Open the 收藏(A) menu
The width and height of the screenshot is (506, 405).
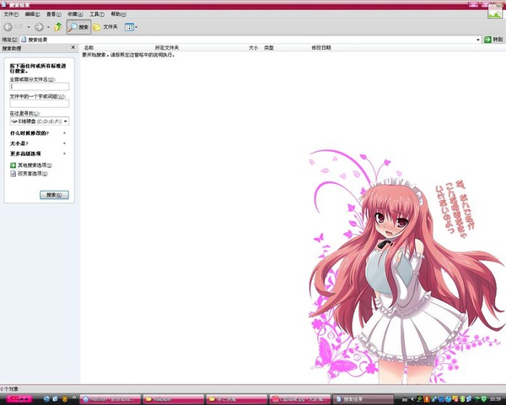pyautogui.click(x=75, y=14)
